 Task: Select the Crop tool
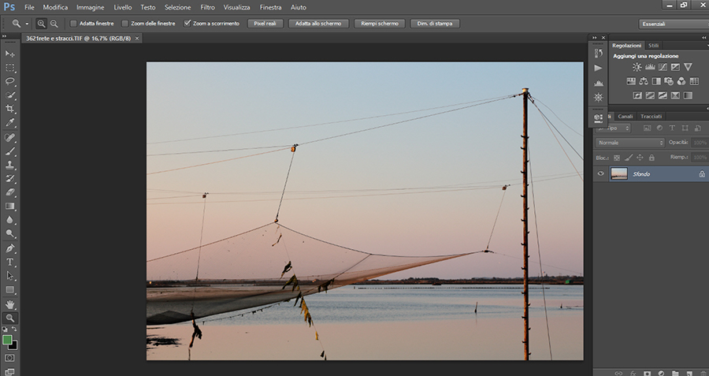(10, 108)
